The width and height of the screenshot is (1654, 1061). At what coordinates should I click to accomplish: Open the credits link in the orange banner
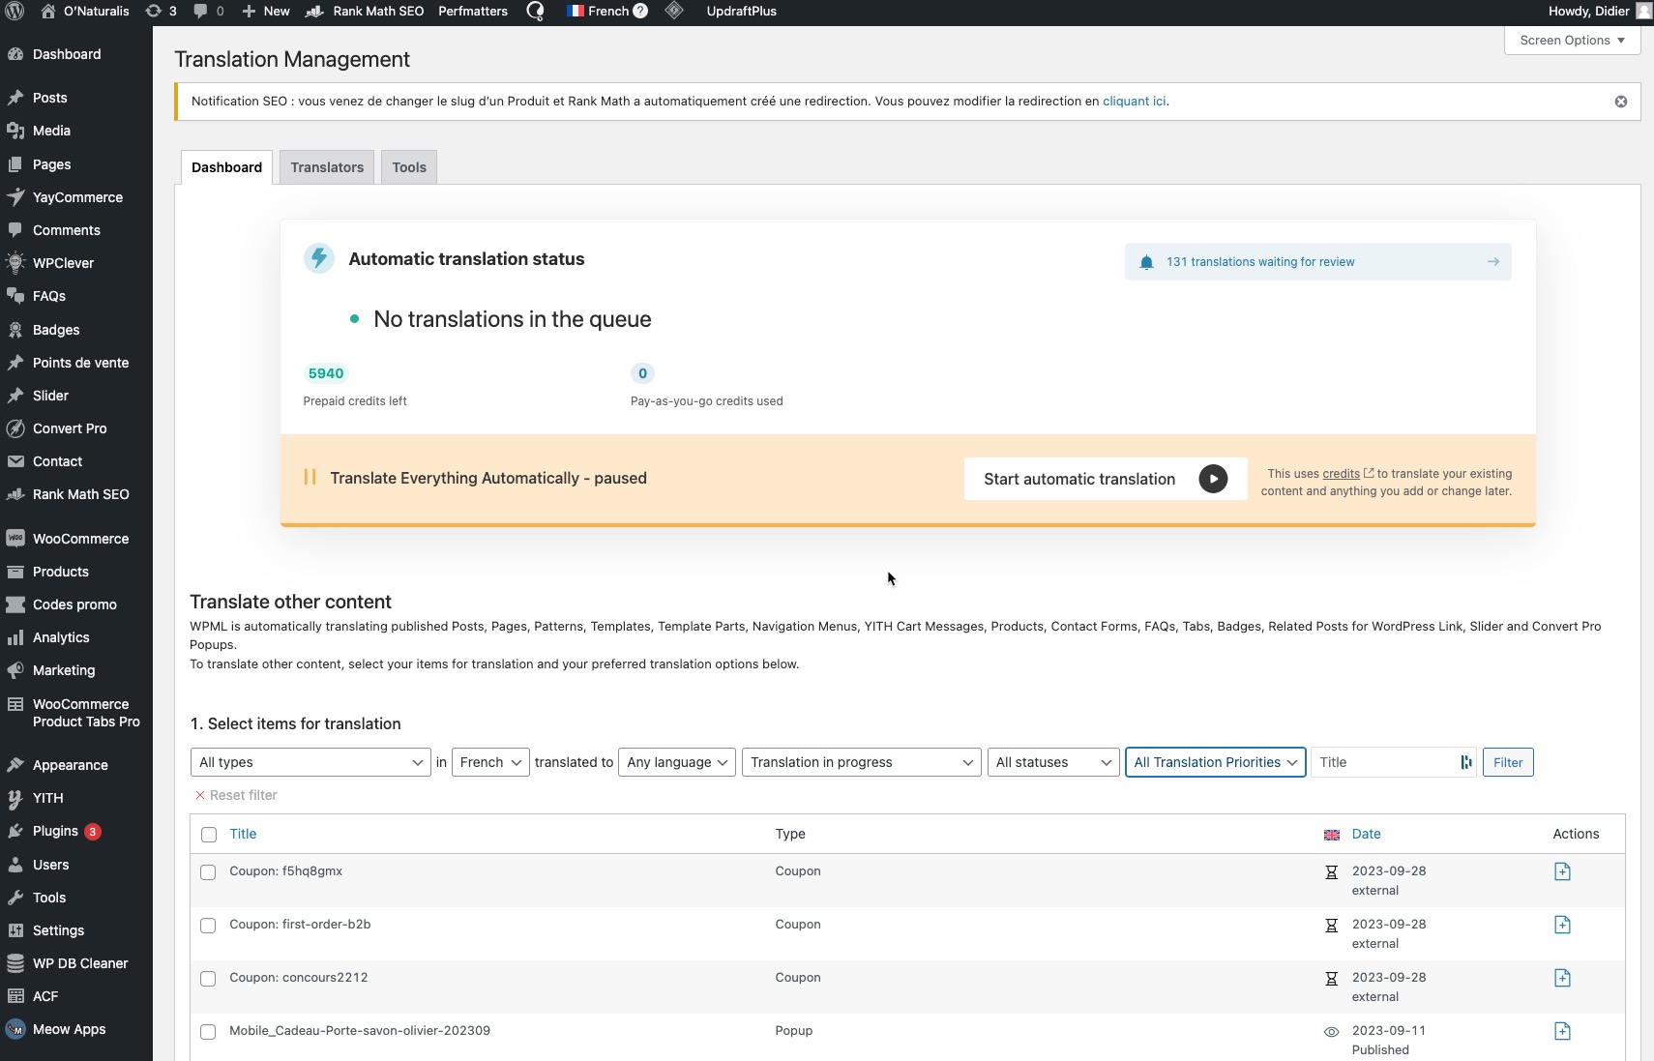pos(1341,474)
